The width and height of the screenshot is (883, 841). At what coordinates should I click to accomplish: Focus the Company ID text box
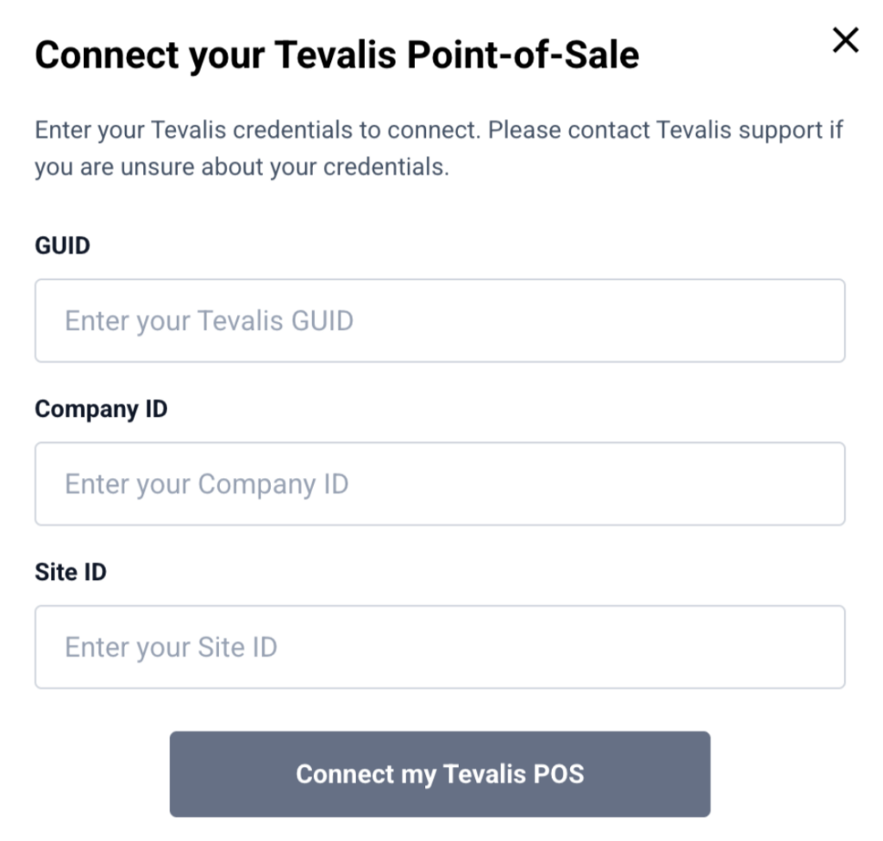[x=440, y=483]
